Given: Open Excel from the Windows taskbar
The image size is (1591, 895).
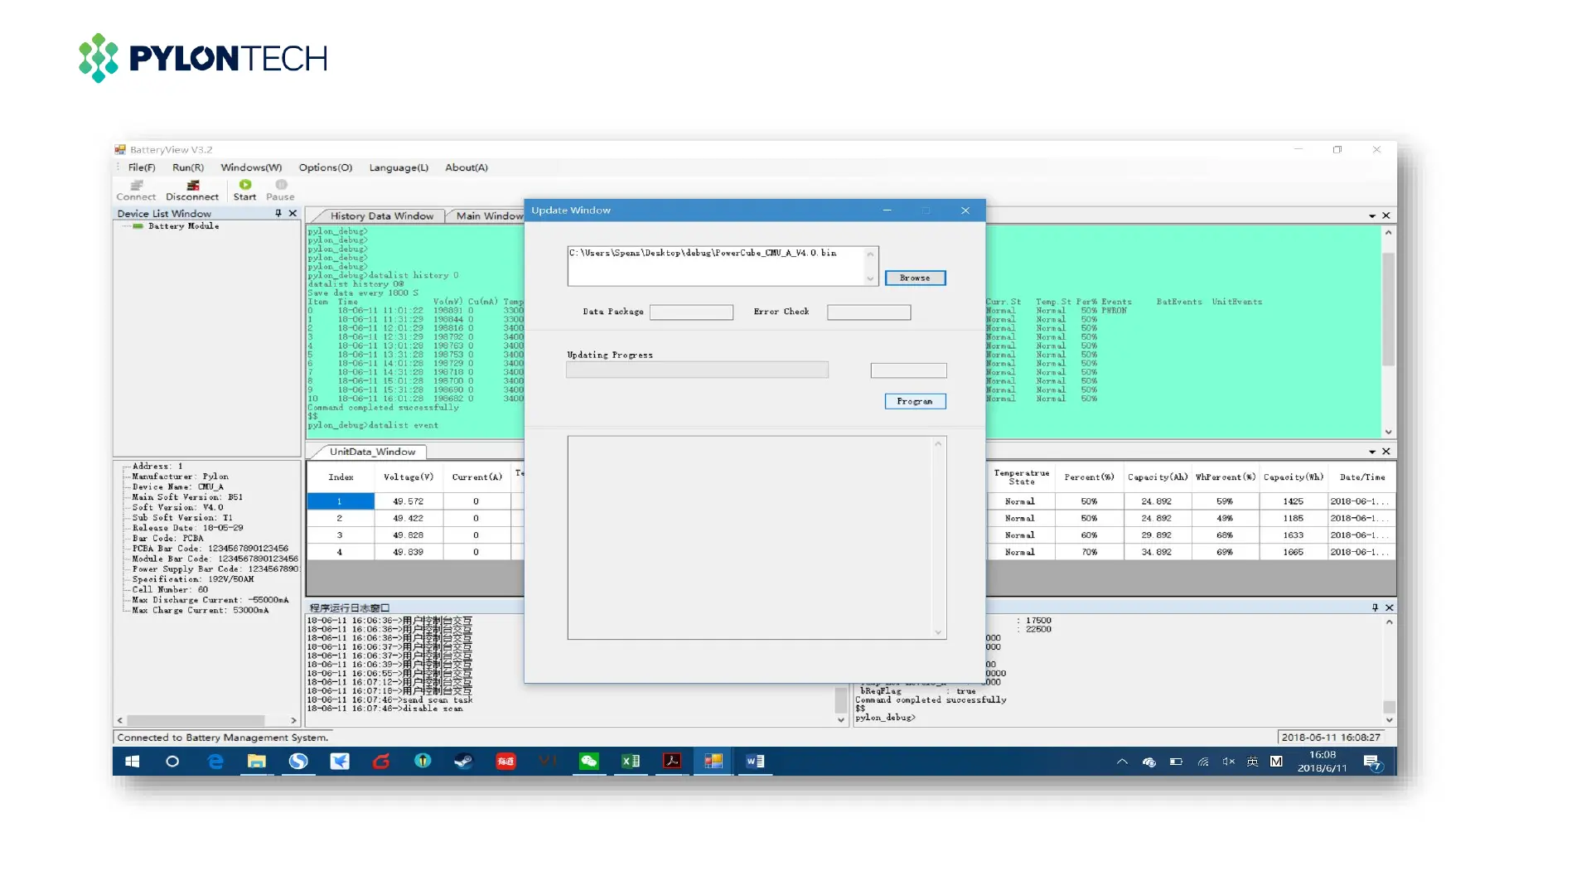Looking at the screenshot, I should click(631, 761).
